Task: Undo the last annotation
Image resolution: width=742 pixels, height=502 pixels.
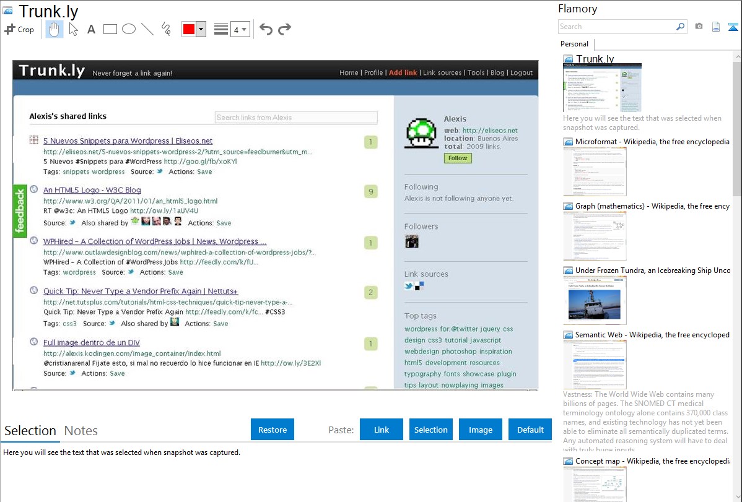Action: 266,29
